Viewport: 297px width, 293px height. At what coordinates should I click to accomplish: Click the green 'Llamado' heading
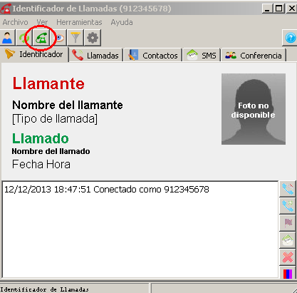[41, 138]
